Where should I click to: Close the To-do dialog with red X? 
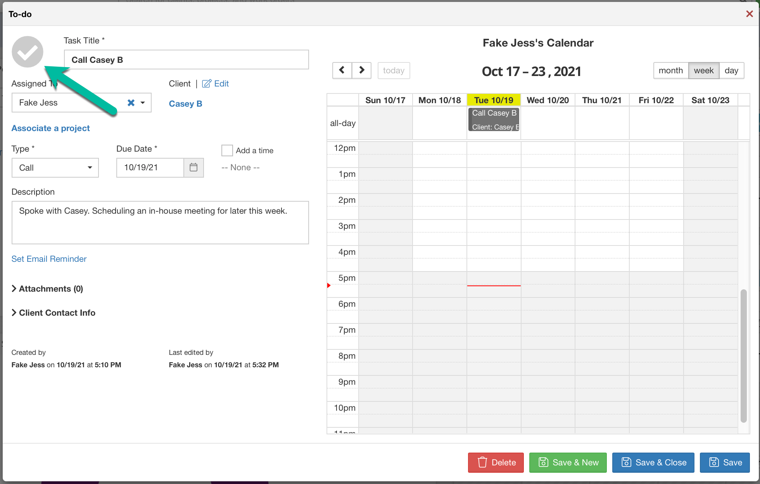click(x=749, y=14)
